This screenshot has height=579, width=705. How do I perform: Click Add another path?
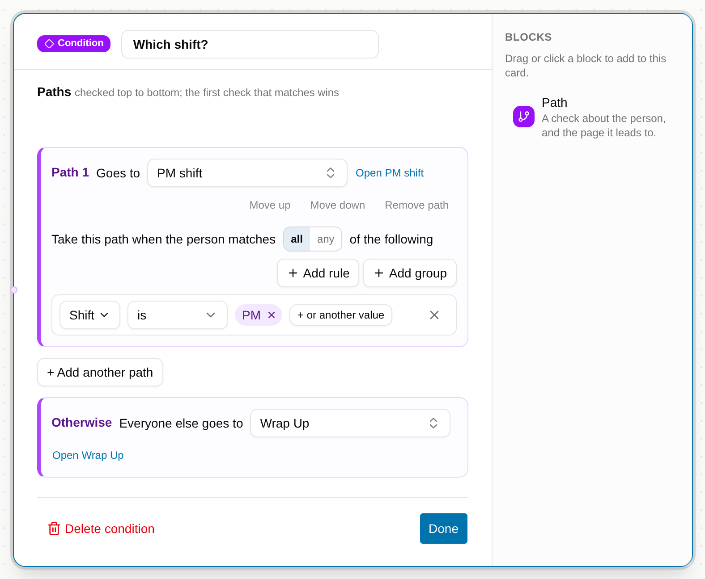(x=100, y=372)
